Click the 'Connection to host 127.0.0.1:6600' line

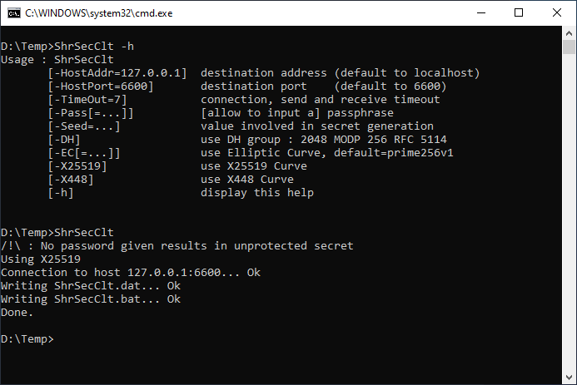(x=130, y=272)
